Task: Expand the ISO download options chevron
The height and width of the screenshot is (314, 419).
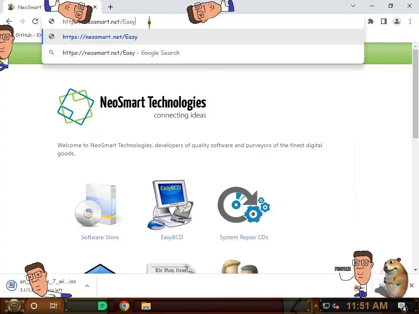Action: click(x=87, y=286)
